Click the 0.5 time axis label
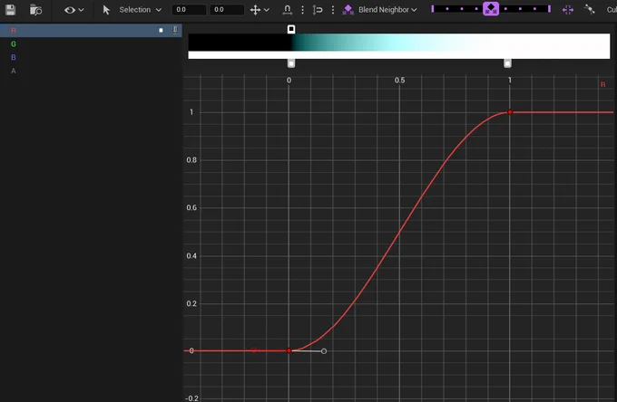Image resolution: width=617 pixels, height=402 pixels. [400, 80]
